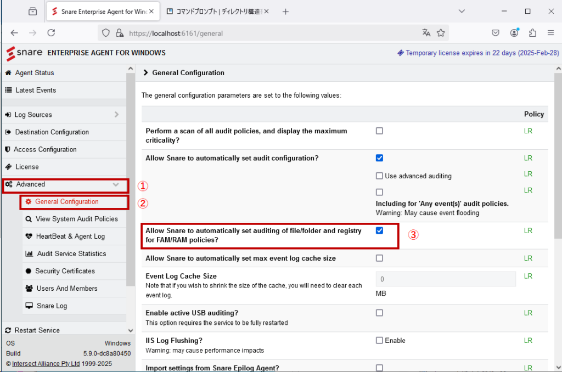This screenshot has width=562, height=372.
Task: Click the Snare Log monitor icon
Action: (x=29, y=306)
